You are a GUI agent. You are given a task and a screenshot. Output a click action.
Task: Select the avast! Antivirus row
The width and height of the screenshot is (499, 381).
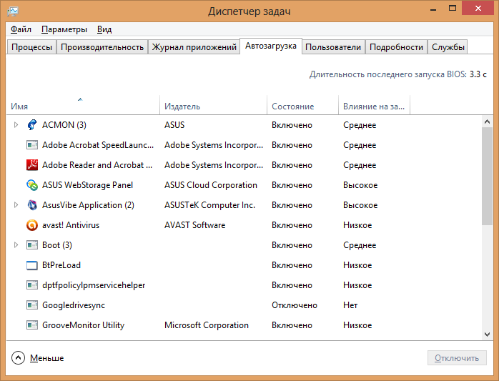[x=244, y=225]
